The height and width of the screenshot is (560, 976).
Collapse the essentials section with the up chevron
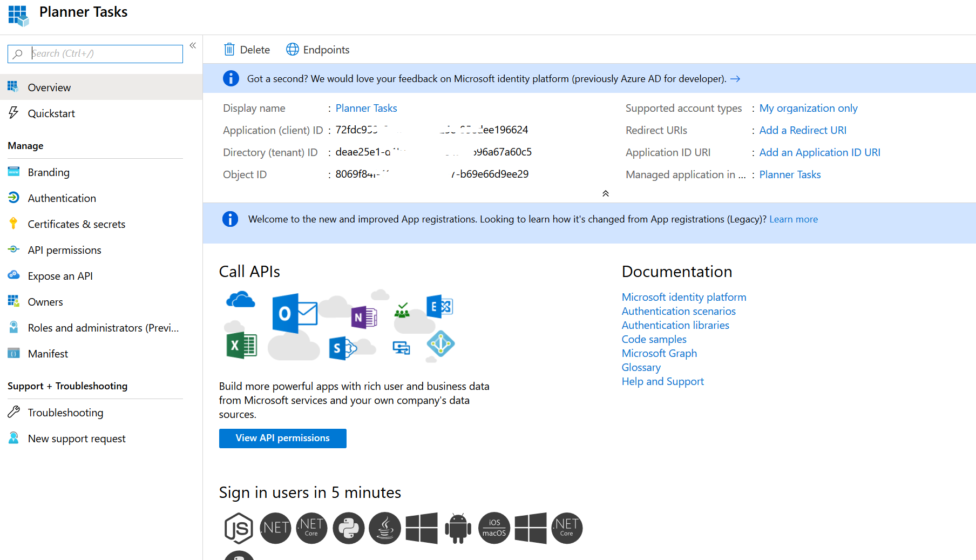click(605, 193)
